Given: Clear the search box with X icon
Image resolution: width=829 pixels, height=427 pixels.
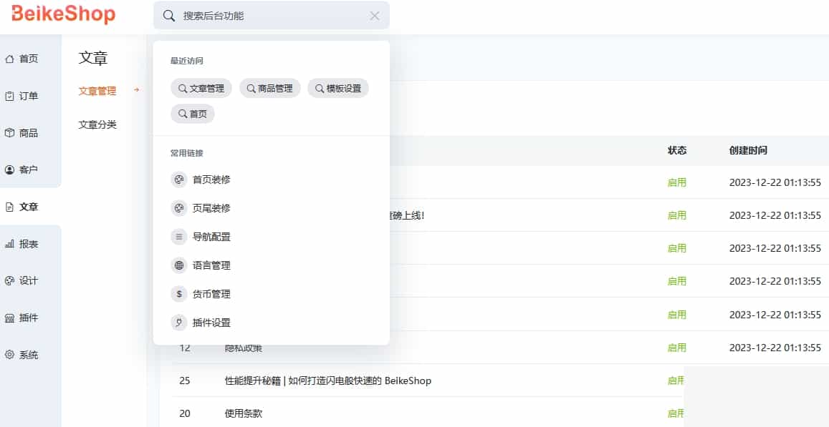Looking at the screenshot, I should pyautogui.click(x=375, y=16).
